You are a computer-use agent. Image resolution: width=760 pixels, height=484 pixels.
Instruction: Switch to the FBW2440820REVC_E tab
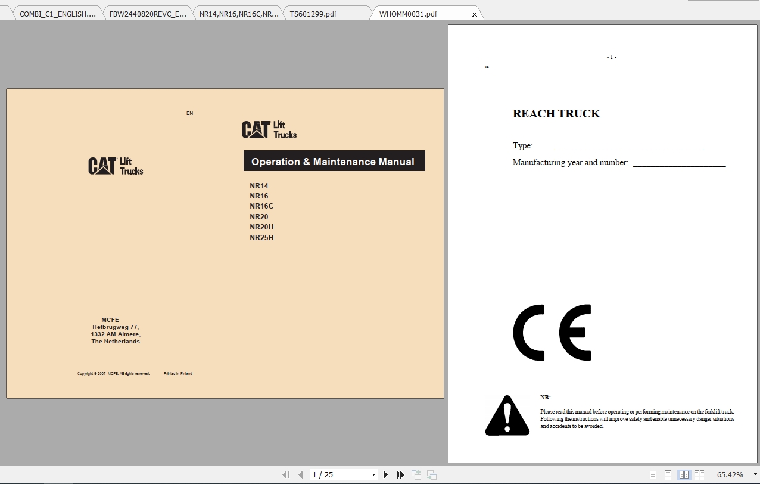click(x=147, y=14)
